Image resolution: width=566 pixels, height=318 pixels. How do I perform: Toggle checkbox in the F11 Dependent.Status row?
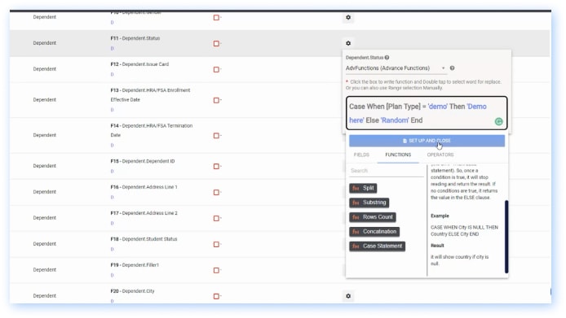[x=216, y=44]
